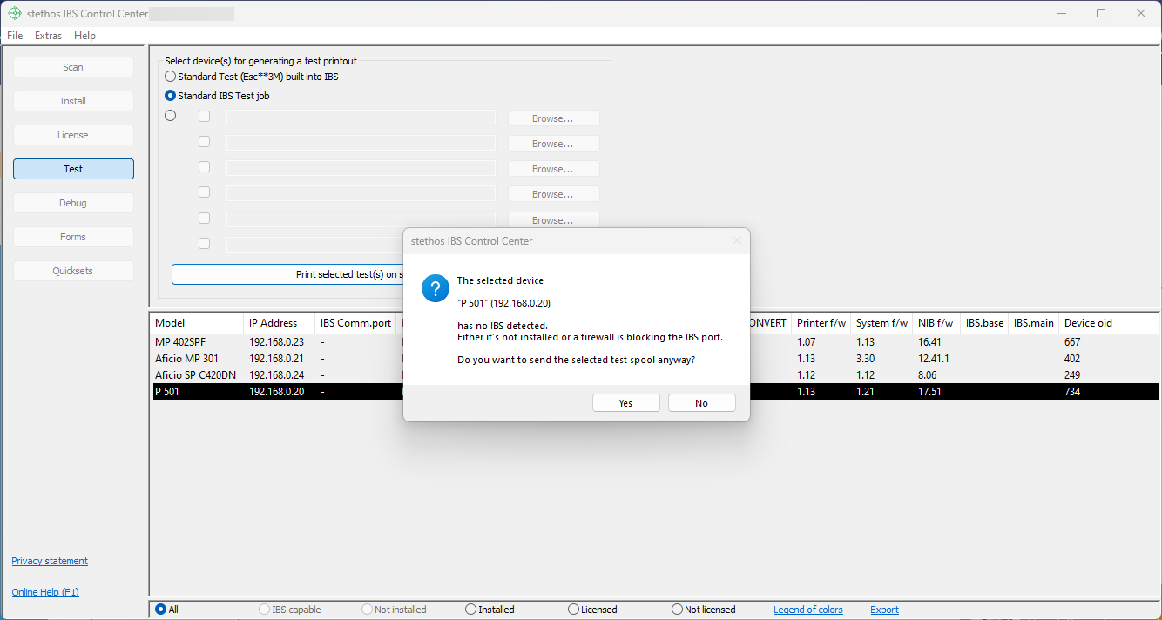
Task: Enable the first custom file checkbox
Action: tap(204, 116)
